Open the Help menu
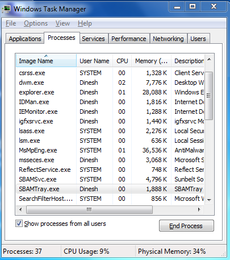This screenshot has width=230, height=260. (x=85, y=23)
